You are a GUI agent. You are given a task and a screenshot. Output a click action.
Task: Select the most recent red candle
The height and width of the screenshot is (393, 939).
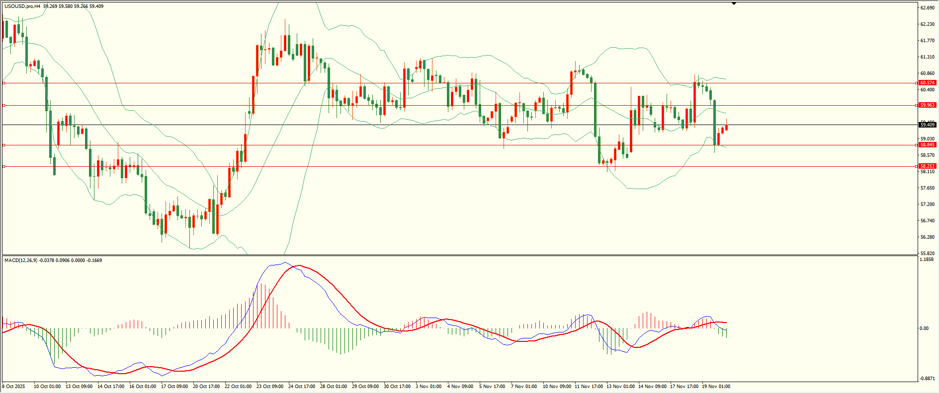(x=726, y=128)
